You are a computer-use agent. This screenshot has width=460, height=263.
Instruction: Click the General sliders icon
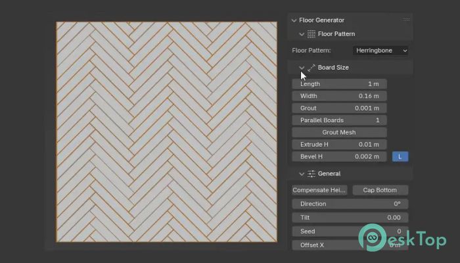point(311,174)
